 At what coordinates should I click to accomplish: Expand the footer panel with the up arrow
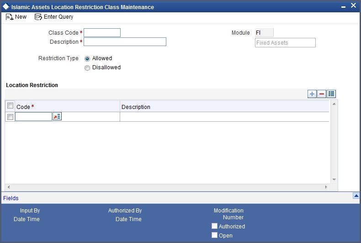356,196
